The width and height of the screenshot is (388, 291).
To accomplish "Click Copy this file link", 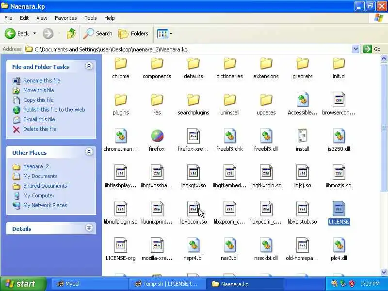I will coord(38,100).
